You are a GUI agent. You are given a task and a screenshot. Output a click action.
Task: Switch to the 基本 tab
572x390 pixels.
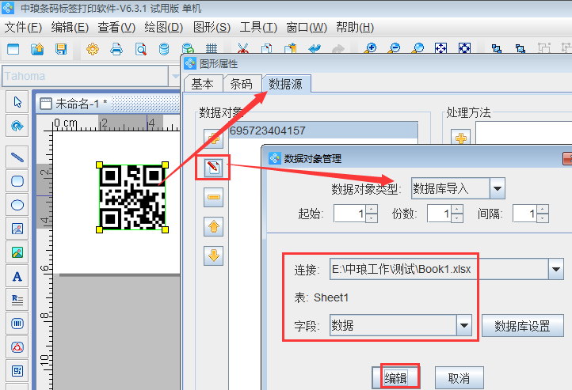pos(202,84)
